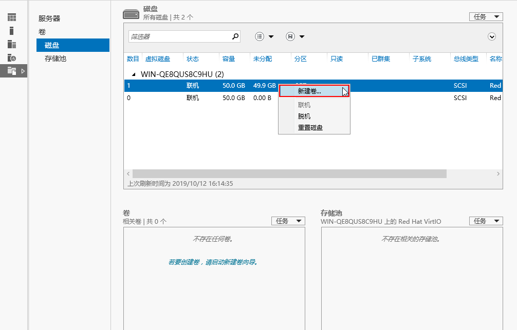Choose 重置磁盘 from the context menu

click(x=310, y=128)
